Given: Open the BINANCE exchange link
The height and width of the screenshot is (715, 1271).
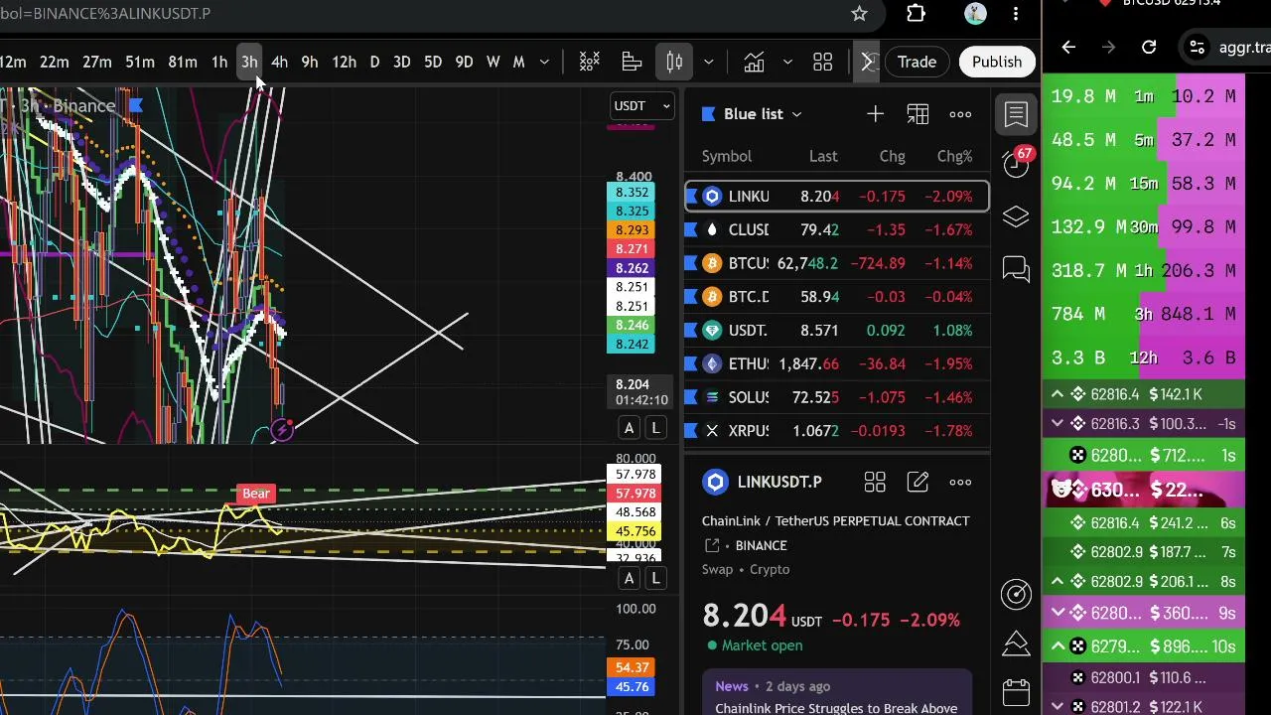Looking at the screenshot, I should click(762, 545).
